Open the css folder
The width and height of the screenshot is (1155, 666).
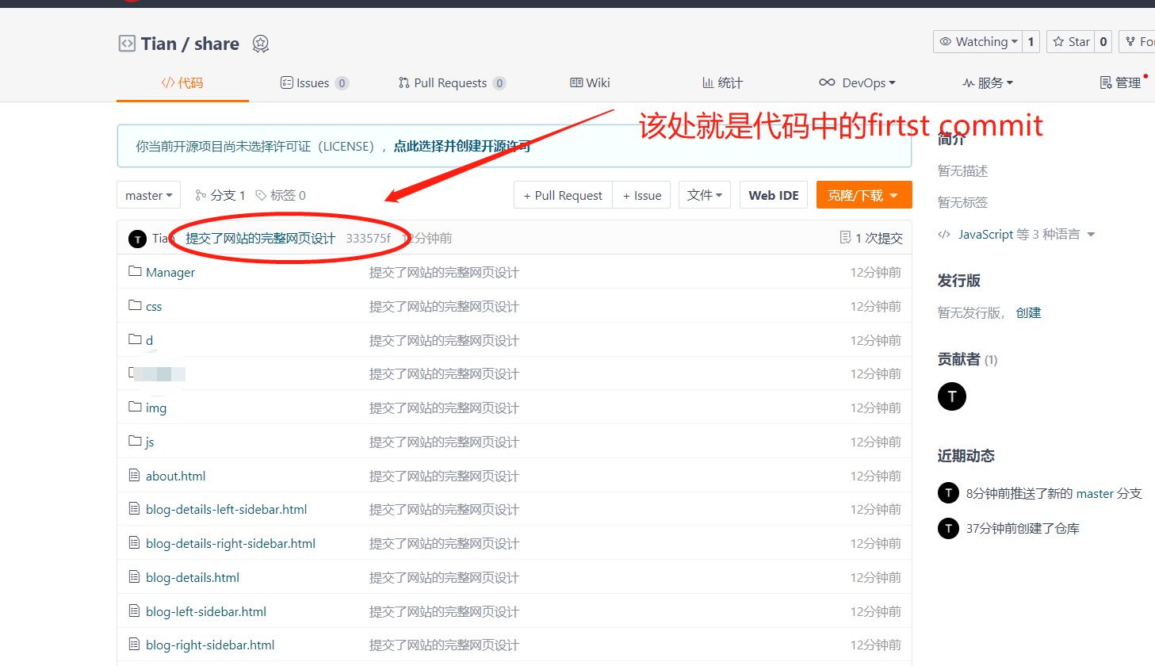point(154,306)
